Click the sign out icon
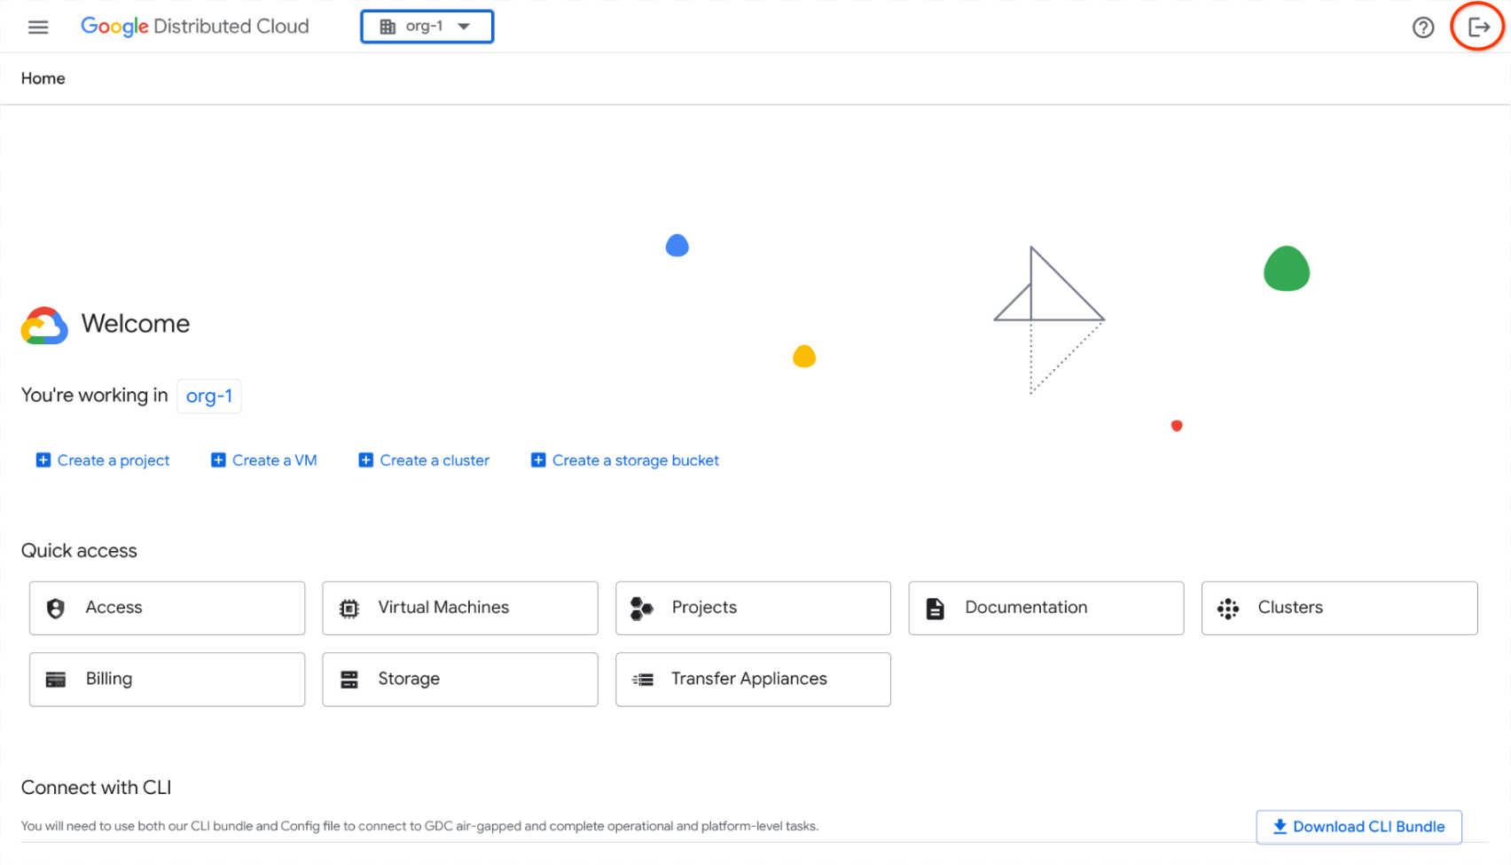1511x865 pixels. [x=1478, y=28]
